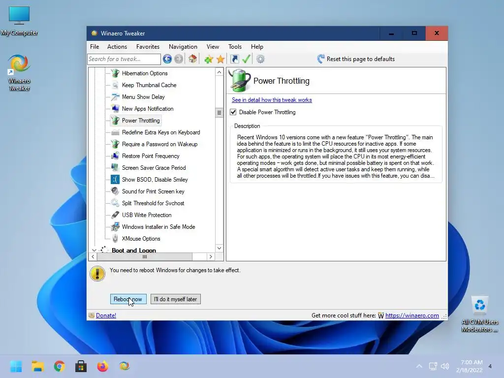Click the XMouse Options mouse icon
The height and width of the screenshot is (378, 504).
tap(115, 239)
